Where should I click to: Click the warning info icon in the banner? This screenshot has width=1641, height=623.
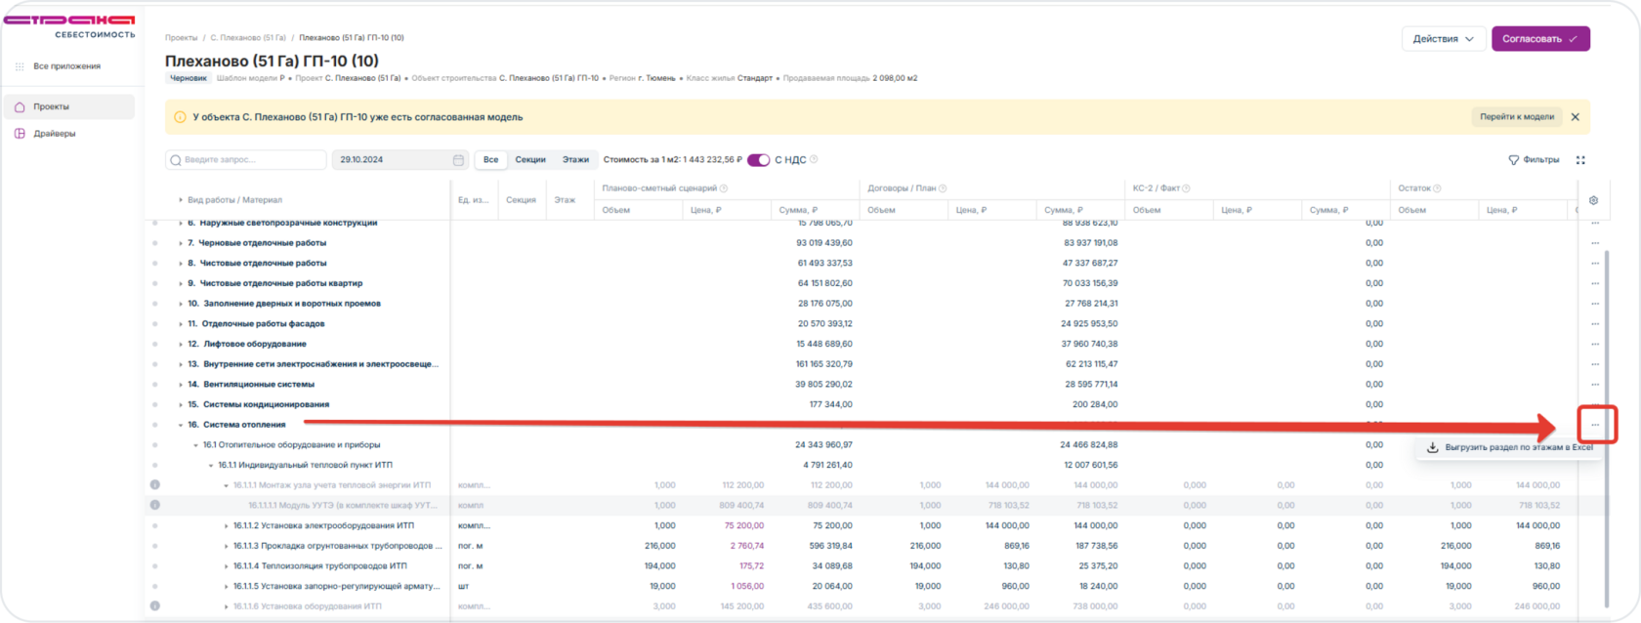click(180, 117)
